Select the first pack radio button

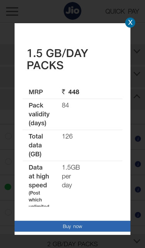tap(8, 136)
